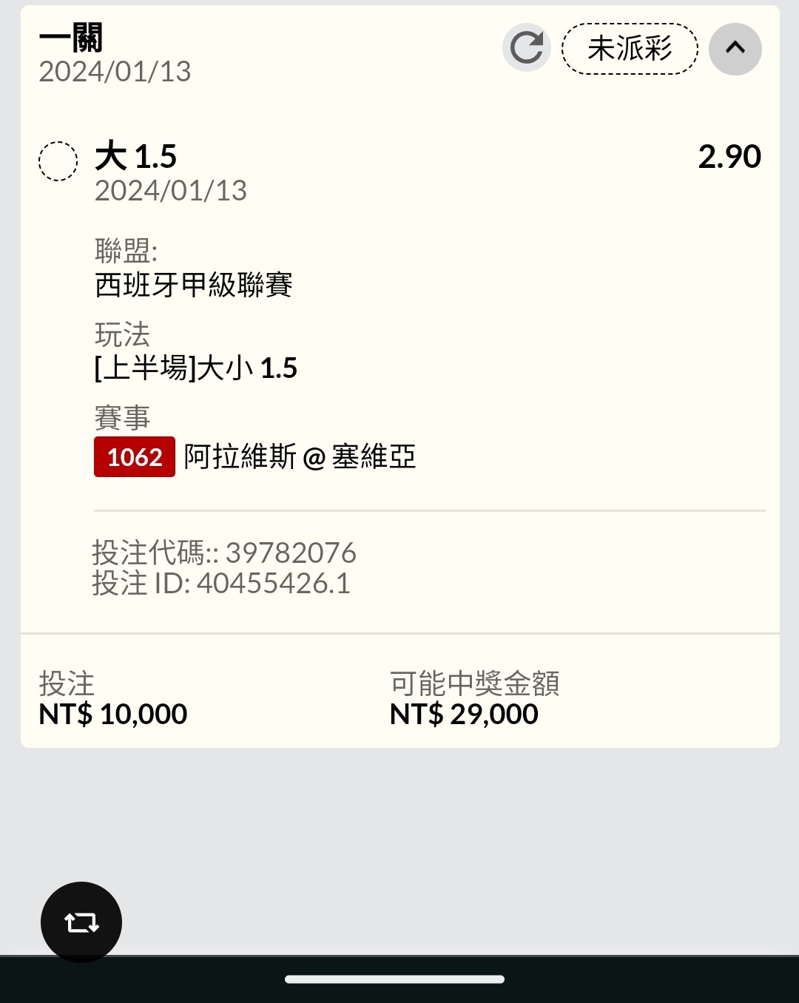Open the 阿拉維斯 @ 塞維亞 match
This screenshot has width=799, height=1003.
click(x=300, y=457)
